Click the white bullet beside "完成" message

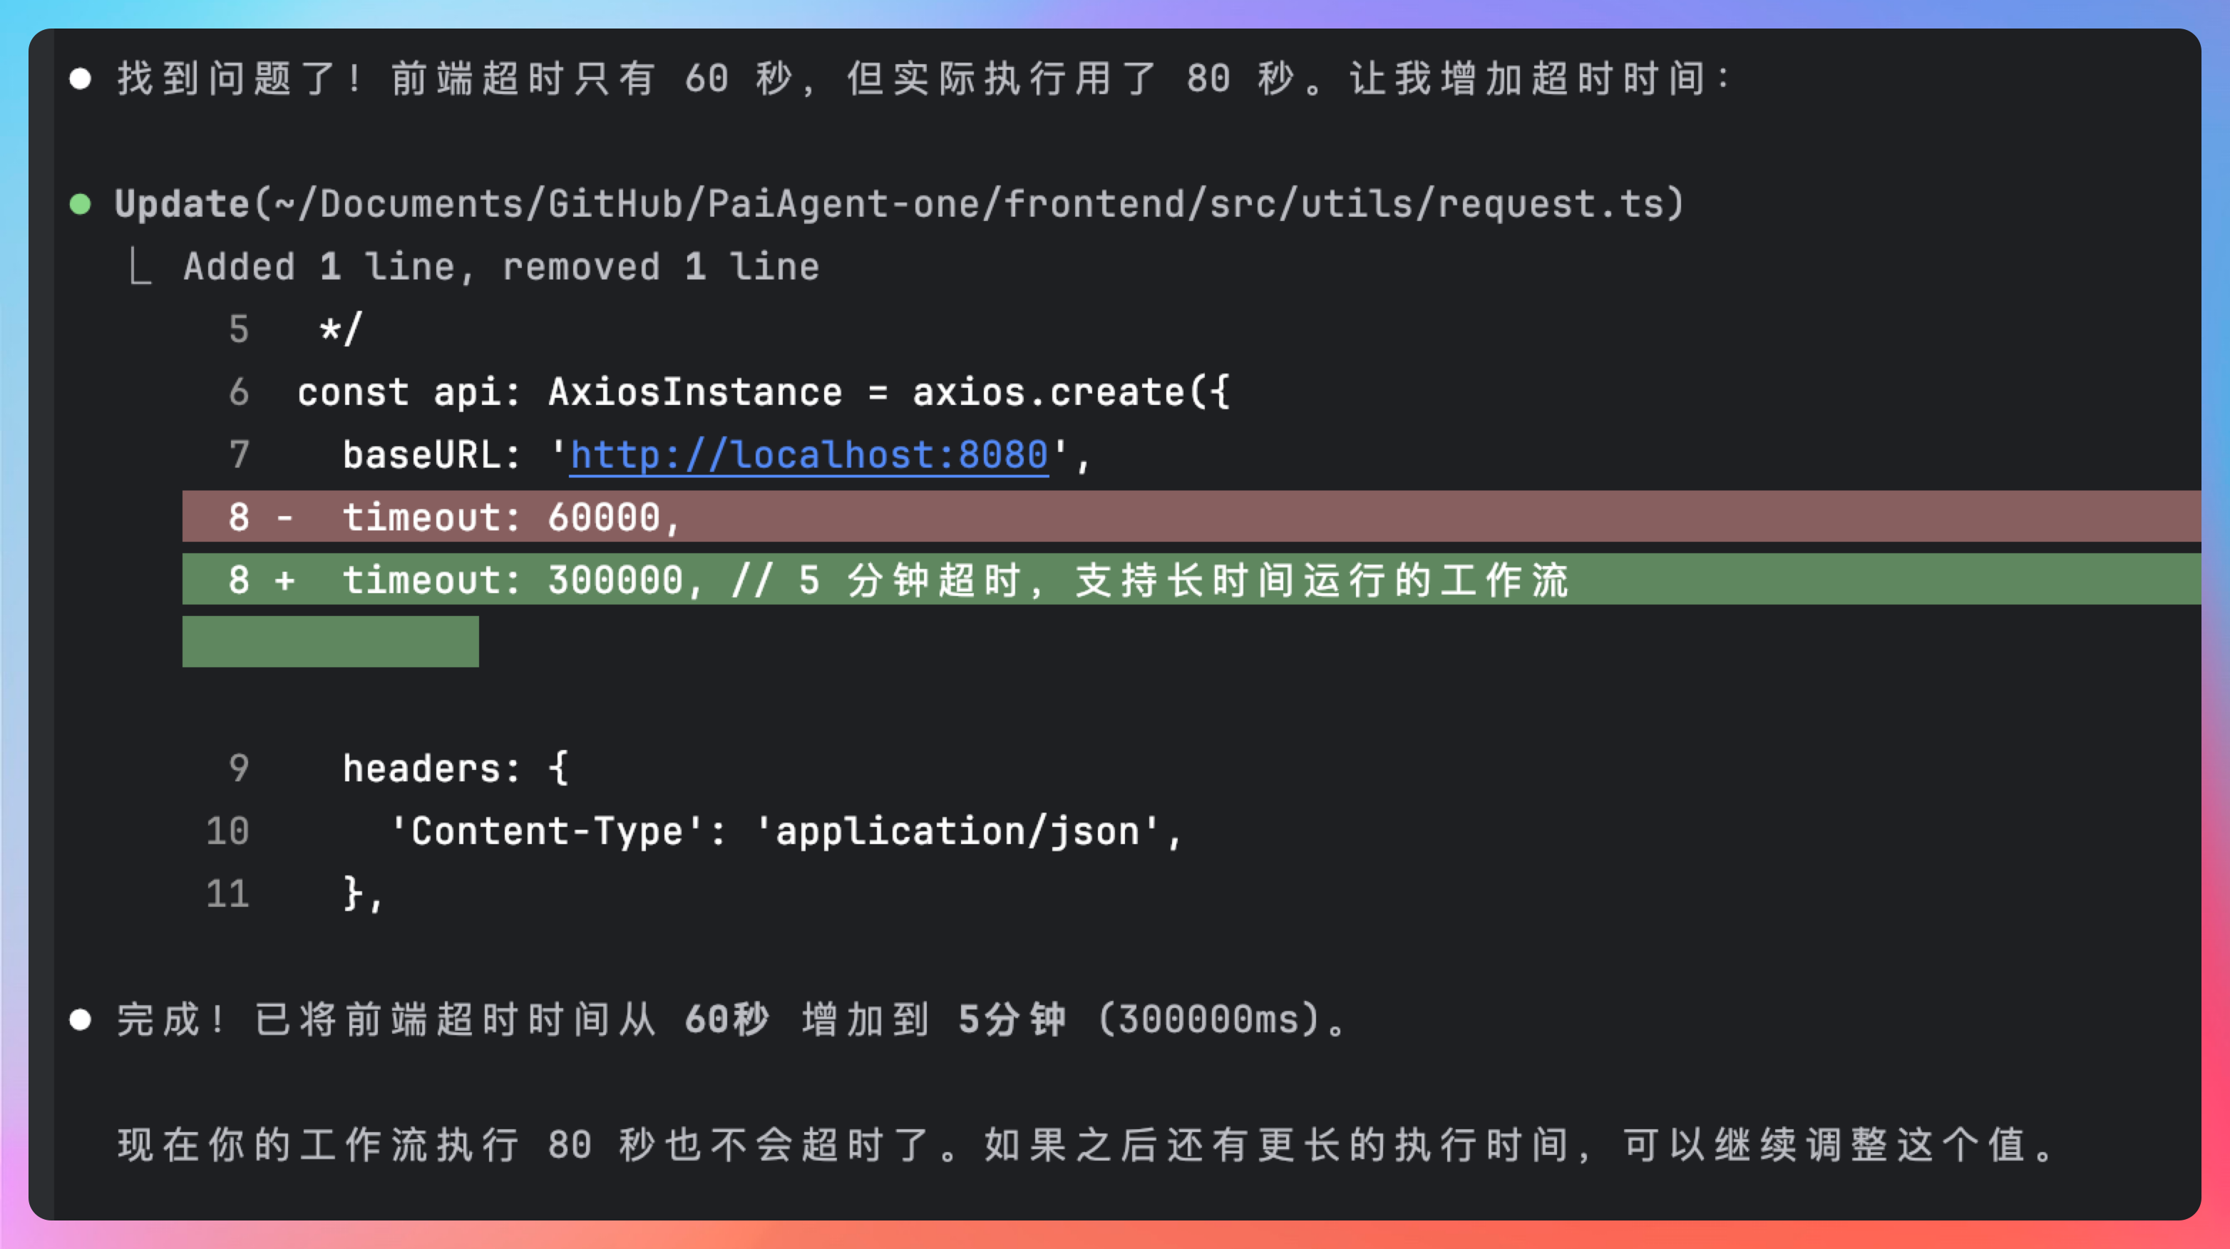81,1019
